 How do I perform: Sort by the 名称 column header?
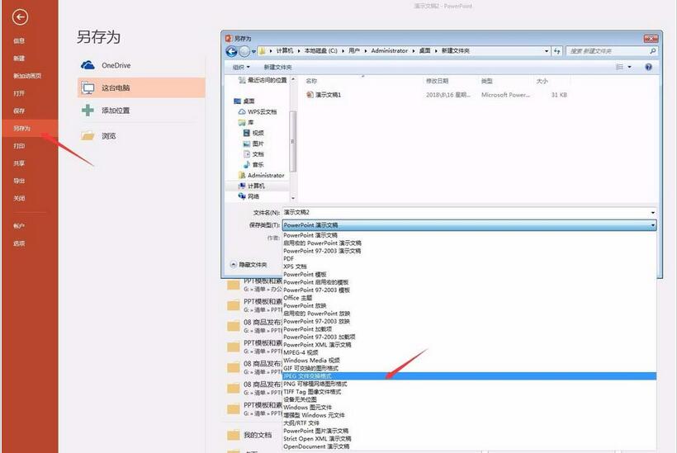(311, 81)
